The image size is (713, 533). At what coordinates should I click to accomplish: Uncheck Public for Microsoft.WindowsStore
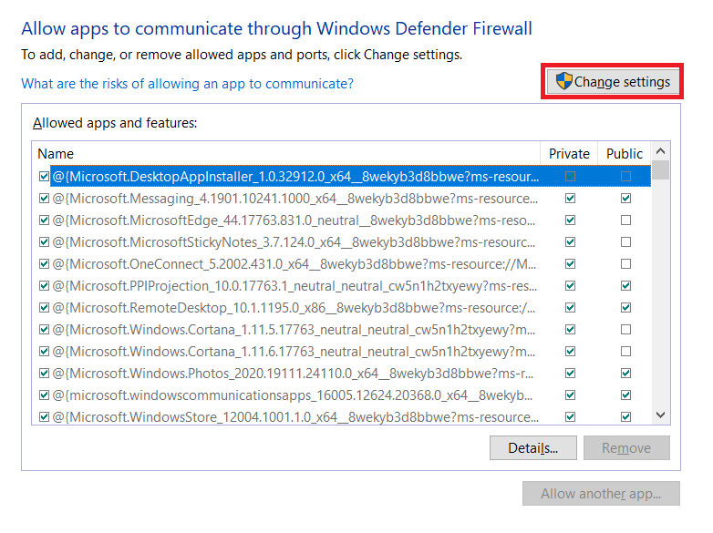point(625,416)
